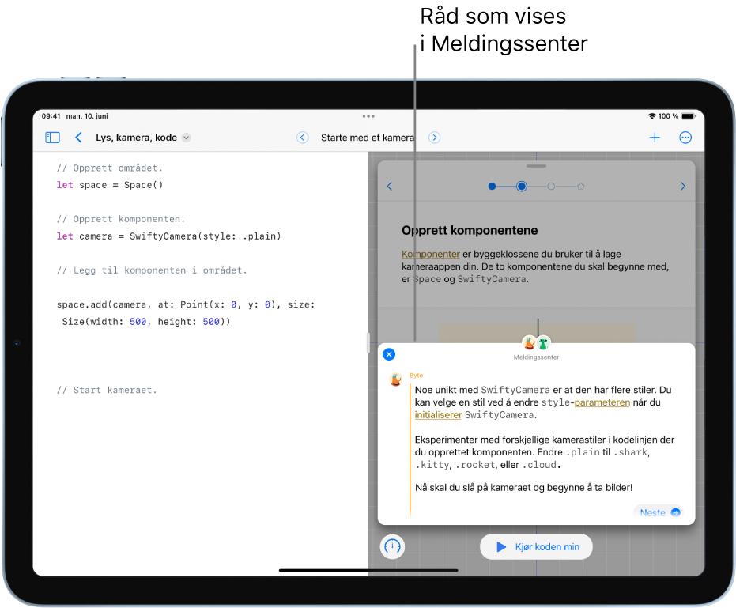Open the Starte med et kamera page title
The height and width of the screenshot is (608, 736).
(x=368, y=138)
